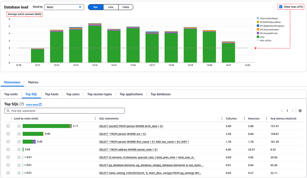Go to next page of Top SQL results
307x178 pixels.
(292, 111)
